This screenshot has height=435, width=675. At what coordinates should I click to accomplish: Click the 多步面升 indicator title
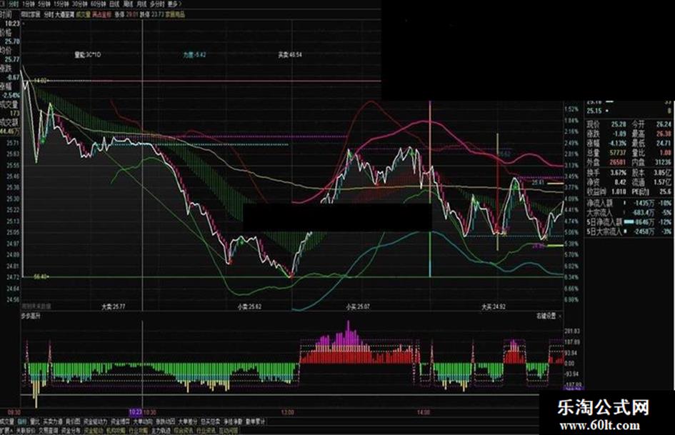click(31, 316)
